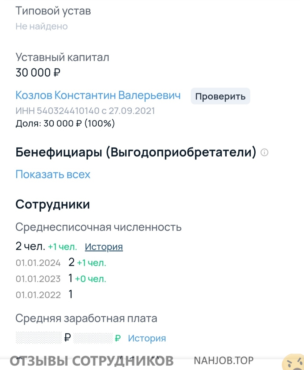Select the 01.01.2024 headcount row
Image resolution: width=304 pixels, height=370 pixels.
click(61, 263)
